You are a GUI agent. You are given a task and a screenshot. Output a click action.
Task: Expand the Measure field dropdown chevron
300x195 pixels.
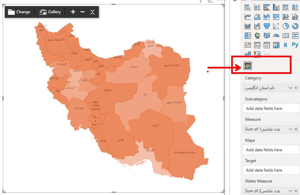pyautogui.click(x=291, y=129)
